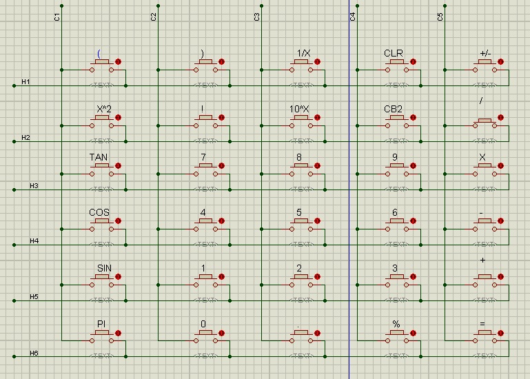The width and height of the screenshot is (530, 379).
Task: Select the 'SIN' key label text
Action: pyautogui.click(x=104, y=268)
